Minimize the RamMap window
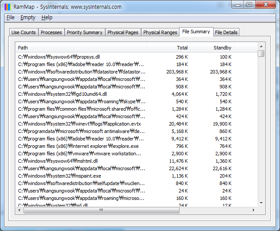Screen dimensions: 280x231 click(x=238, y=5)
